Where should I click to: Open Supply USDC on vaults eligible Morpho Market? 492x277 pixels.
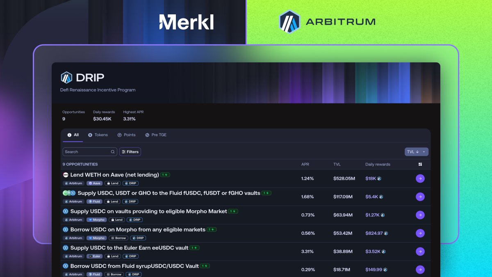pos(148,211)
